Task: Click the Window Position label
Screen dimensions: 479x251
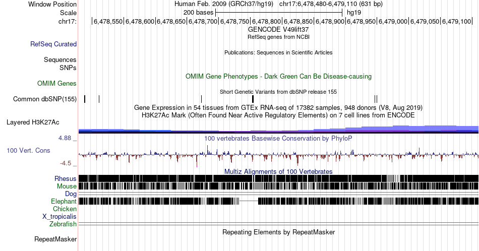Action: click(52, 4)
